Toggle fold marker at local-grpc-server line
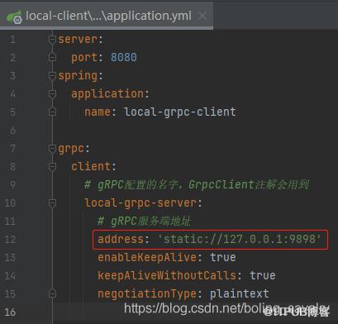This screenshot has width=338, height=324. 52,203
